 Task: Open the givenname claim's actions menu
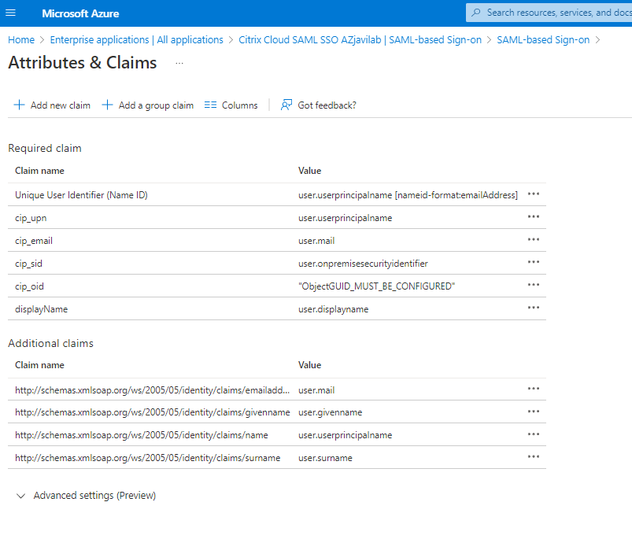tap(534, 411)
